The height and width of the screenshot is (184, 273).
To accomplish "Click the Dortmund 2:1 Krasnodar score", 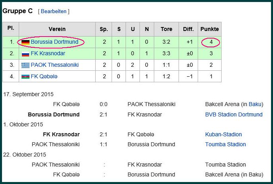I will click(x=103, y=114).
